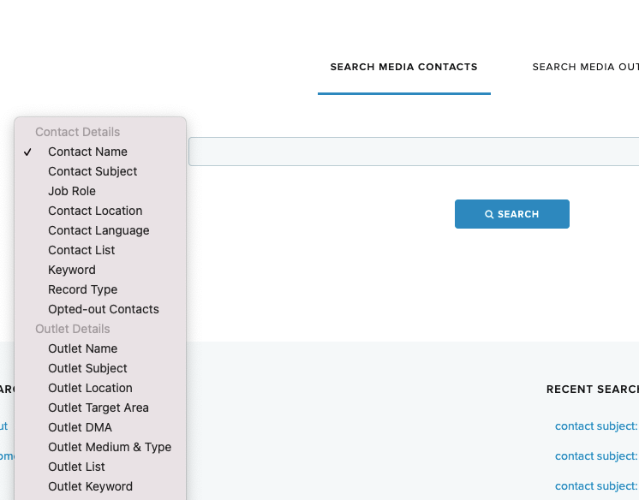Click the blue Search button
The width and height of the screenshot is (639, 500).
[511, 214]
